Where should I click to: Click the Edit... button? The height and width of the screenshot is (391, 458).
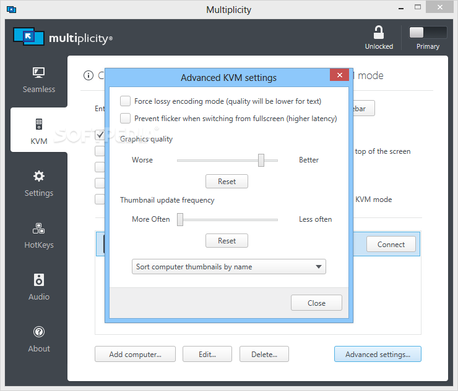pos(207,354)
